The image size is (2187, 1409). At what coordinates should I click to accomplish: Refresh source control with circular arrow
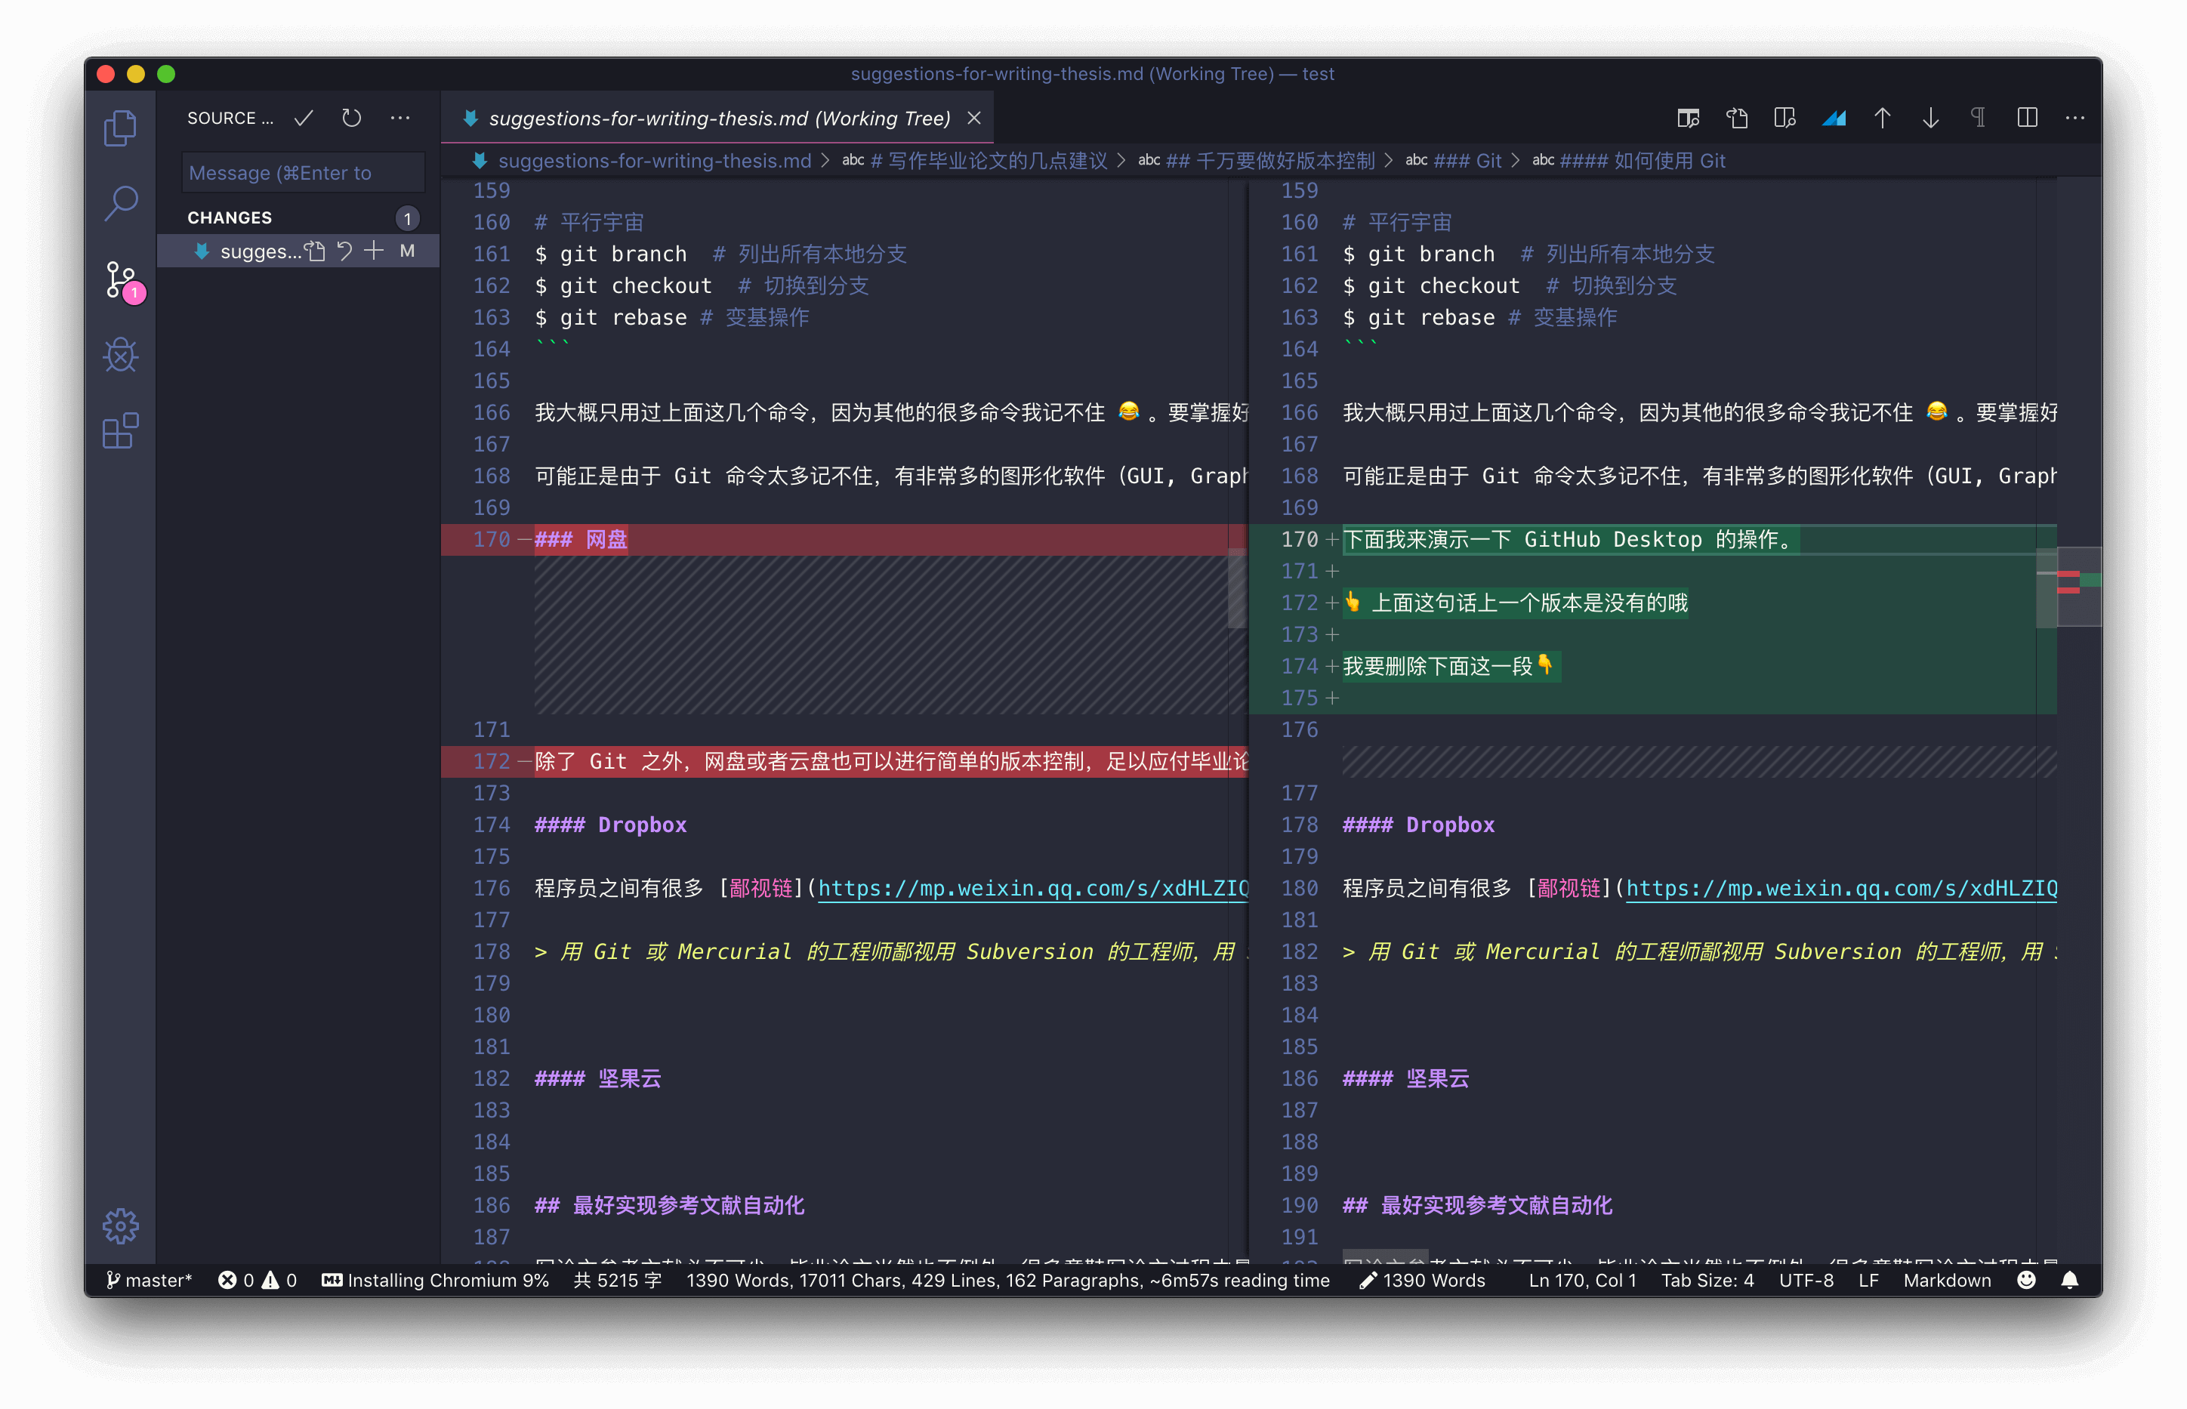351,118
